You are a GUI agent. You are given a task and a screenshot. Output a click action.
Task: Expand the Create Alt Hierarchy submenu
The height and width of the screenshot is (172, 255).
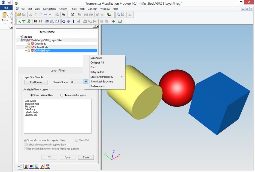104,77
